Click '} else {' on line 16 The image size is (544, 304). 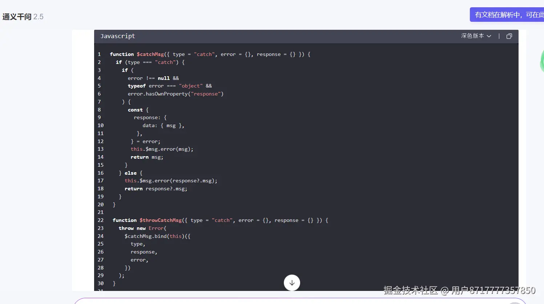click(130, 173)
